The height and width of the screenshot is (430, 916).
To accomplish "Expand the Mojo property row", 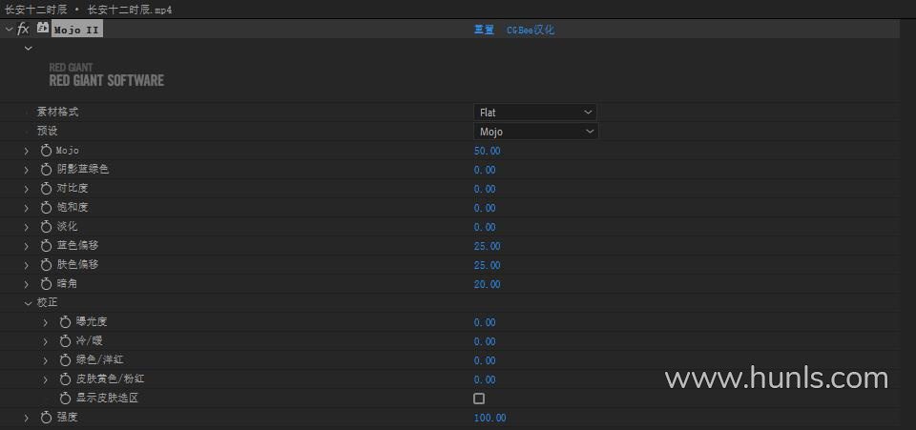I will point(27,151).
